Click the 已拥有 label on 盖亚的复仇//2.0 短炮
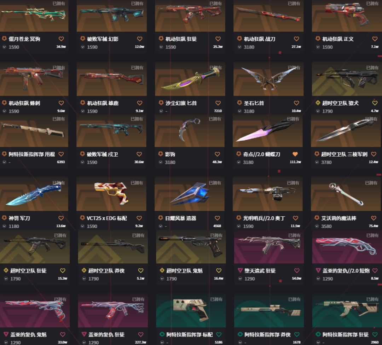 point(372,235)
